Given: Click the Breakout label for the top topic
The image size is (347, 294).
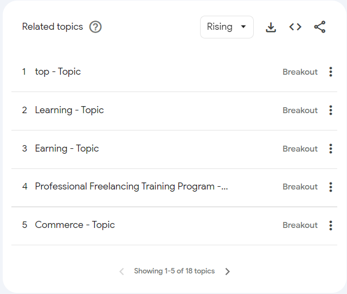Looking at the screenshot, I should (300, 72).
